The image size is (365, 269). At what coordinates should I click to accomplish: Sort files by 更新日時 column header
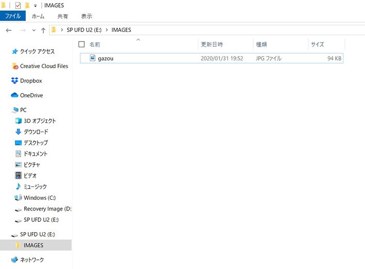click(x=212, y=45)
